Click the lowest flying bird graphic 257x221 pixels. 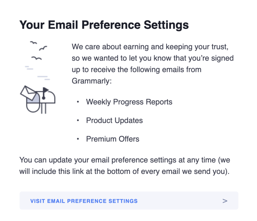tap(36, 58)
